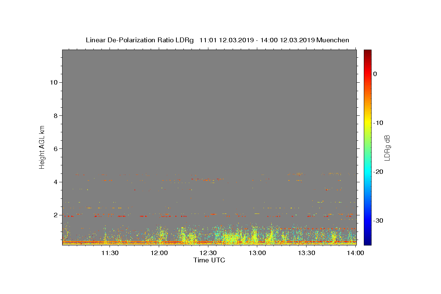
Task: Click the colorbar value -20
Action: coord(379,172)
